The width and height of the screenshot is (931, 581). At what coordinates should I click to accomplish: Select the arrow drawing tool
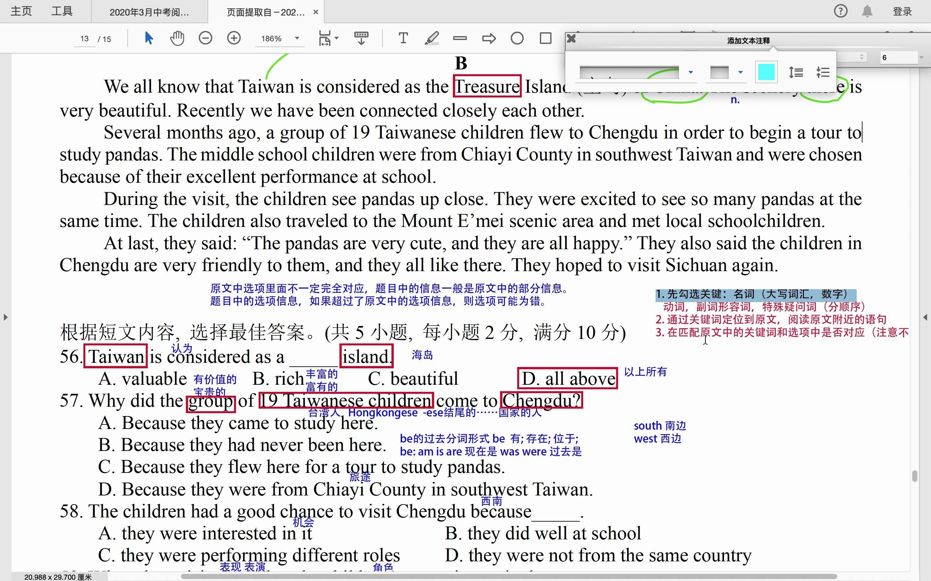(x=488, y=38)
